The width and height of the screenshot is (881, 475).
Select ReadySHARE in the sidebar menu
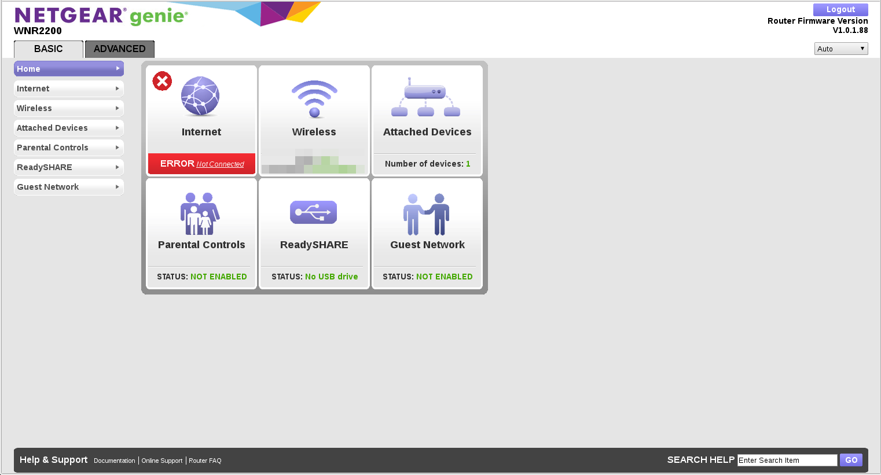[69, 167]
